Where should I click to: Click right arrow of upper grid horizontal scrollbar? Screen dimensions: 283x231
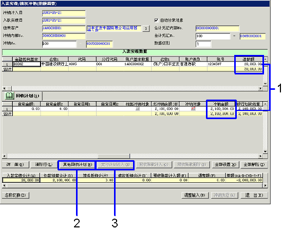pyautogui.click(x=260, y=88)
